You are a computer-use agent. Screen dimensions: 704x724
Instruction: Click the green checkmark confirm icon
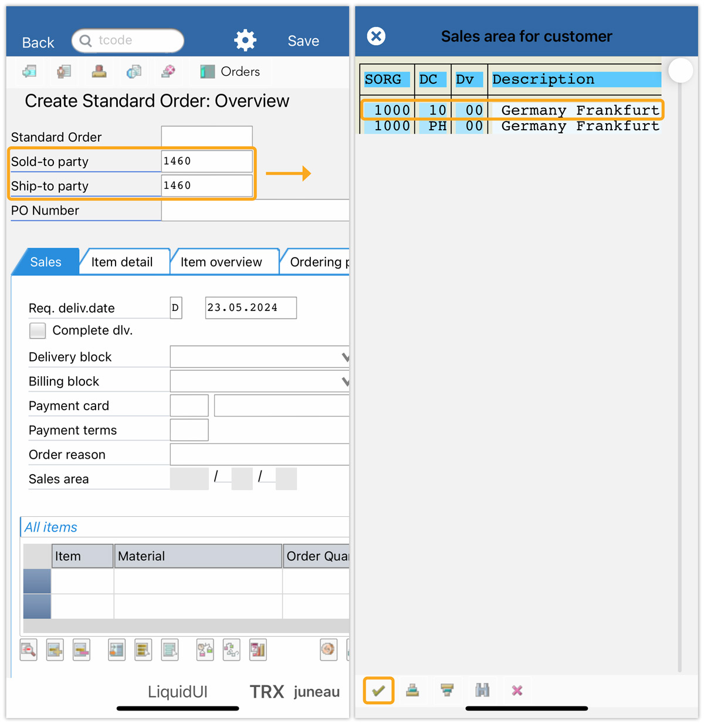[x=378, y=691]
